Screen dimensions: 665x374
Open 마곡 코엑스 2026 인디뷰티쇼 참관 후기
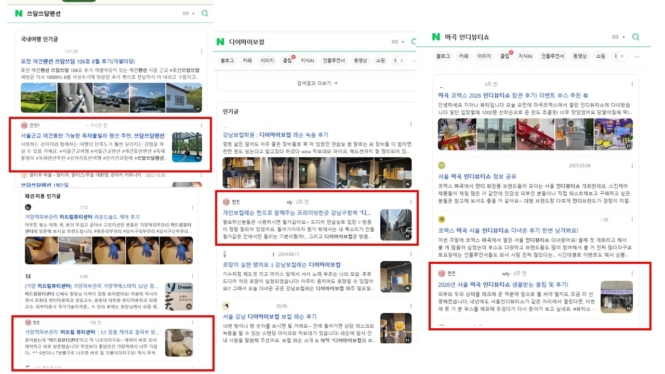tap(513, 95)
